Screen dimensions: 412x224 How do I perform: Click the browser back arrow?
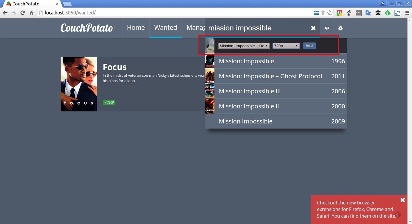[5, 13]
